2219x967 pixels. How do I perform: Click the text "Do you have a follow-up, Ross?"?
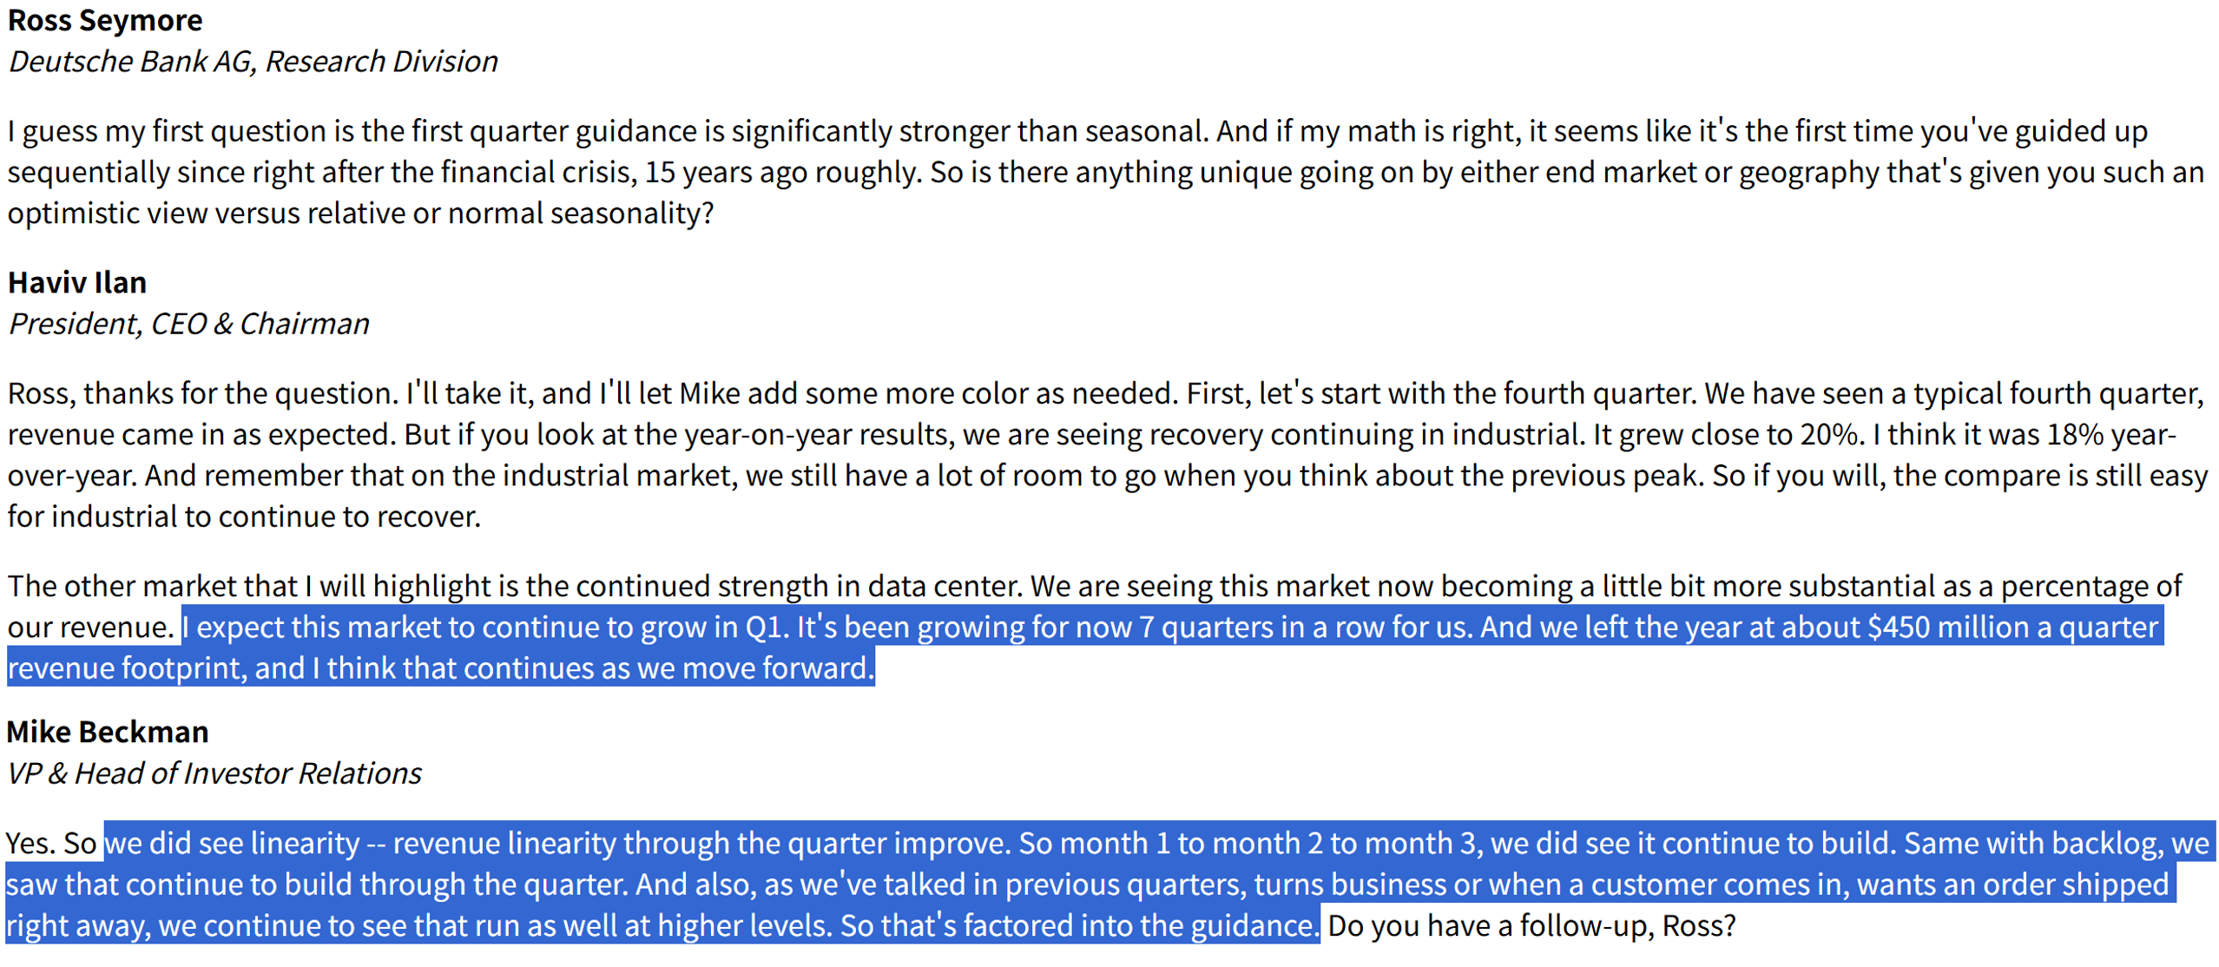point(1531,925)
